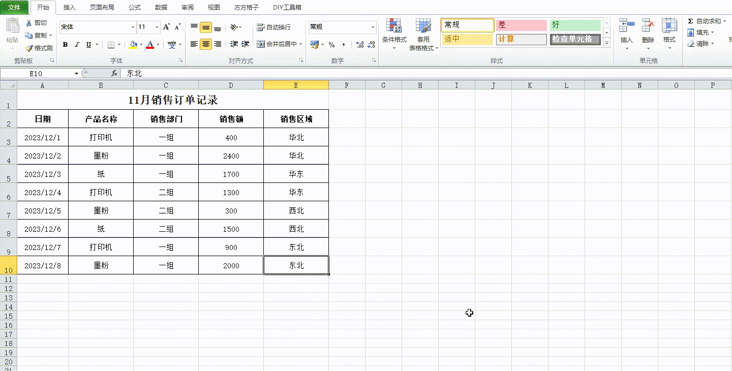This screenshot has width=732, height=371.
Task: Apply the 适中 (Neutral) cell style
Action: [467, 39]
